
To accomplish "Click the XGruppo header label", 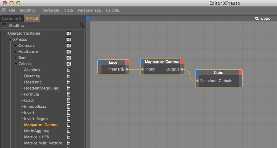I will coord(262,19).
